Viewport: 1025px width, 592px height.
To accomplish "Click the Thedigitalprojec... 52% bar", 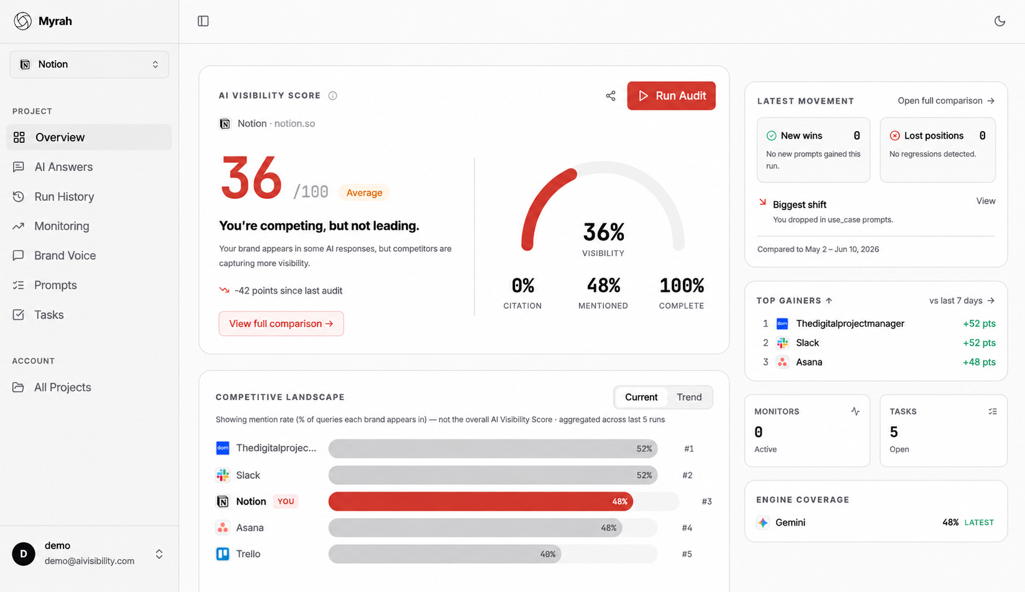I will (493, 449).
